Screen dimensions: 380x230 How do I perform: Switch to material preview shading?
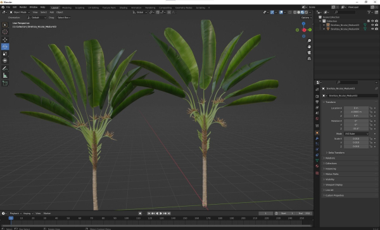point(303,13)
